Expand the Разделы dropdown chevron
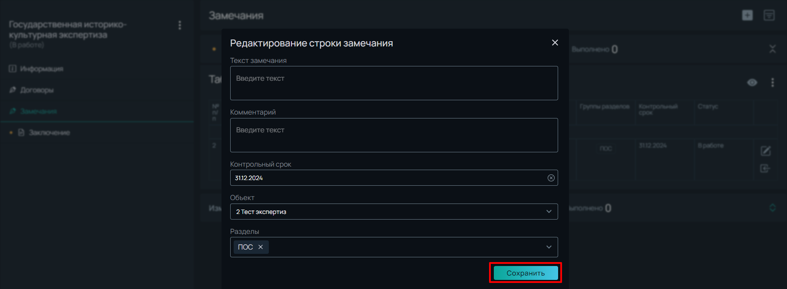This screenshot has width=787, height=289. click(x=549, y=247)
